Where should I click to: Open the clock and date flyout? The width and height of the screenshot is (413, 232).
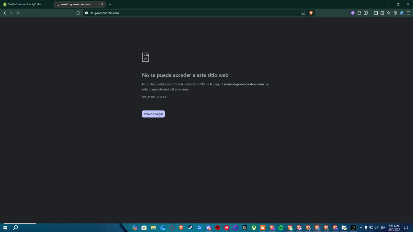coord(394,228)
